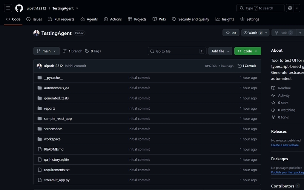The image size is (304, 190).
Task: Open the Initial commit message on the screenshots row
Action: 139,129
